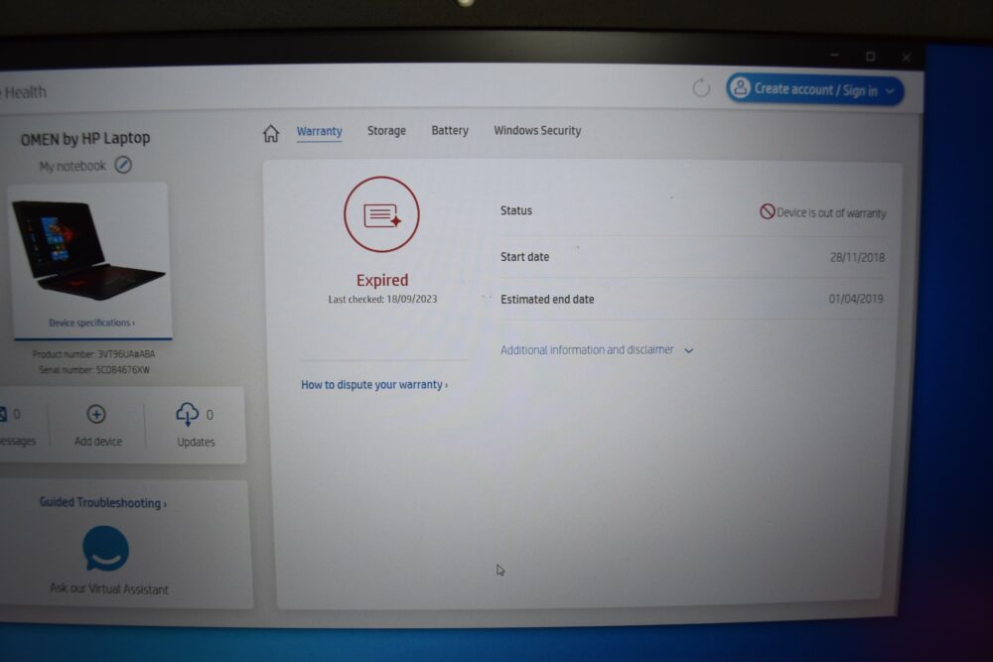Image resolution: width=993 pixels, height=662 pixels.
Task: Click the Updates label
Action: pos(196,442)
